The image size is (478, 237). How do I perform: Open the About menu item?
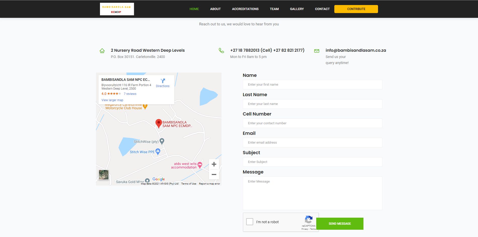pos(215,9)
